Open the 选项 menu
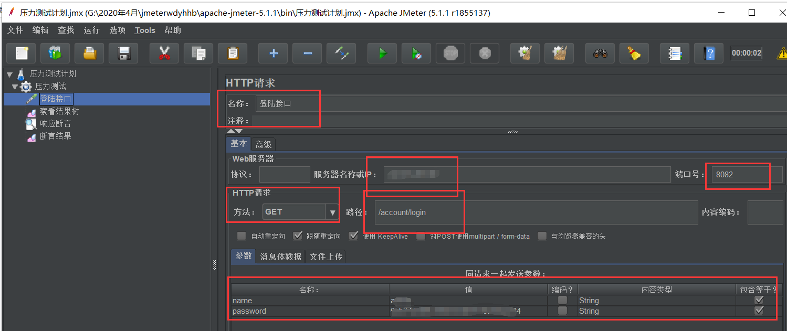787x331 pixels. click(118, 30)
